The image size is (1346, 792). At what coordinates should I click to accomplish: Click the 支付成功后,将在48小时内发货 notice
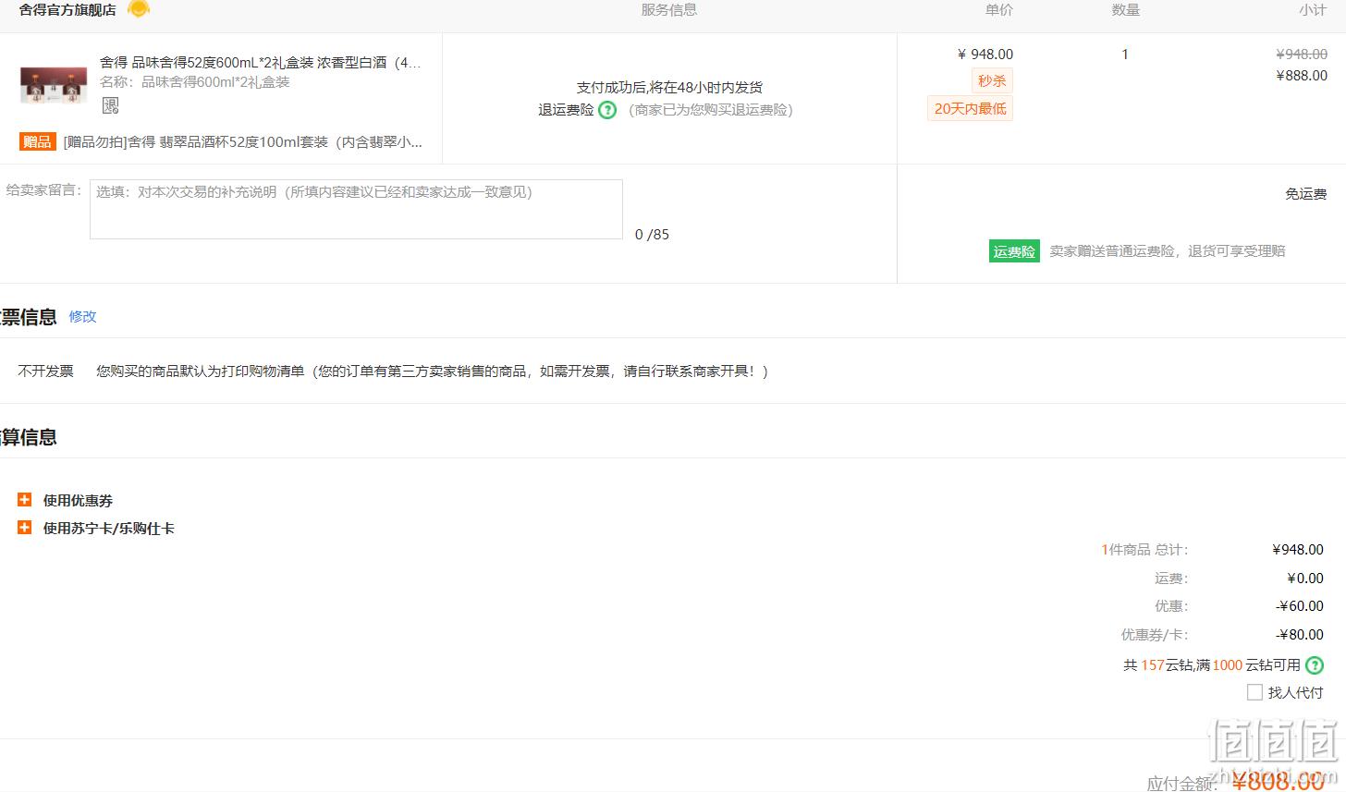pyautogui.click(x=669, y=87)
